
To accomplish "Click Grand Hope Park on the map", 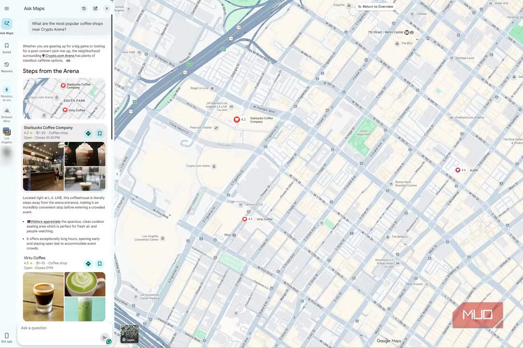I will point(363,132).
